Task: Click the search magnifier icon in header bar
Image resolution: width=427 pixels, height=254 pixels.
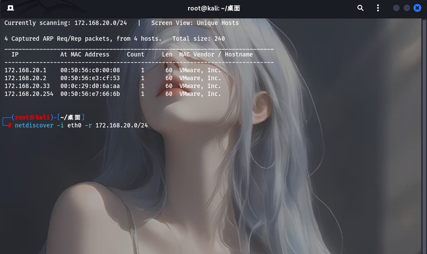Action: coord(360,7)
